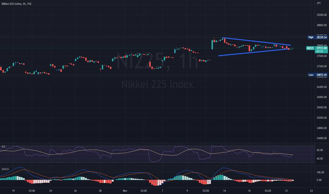The image size is (329, 194).
Task: Click the 25200.00 price axis value
Action: pos(322,118)
